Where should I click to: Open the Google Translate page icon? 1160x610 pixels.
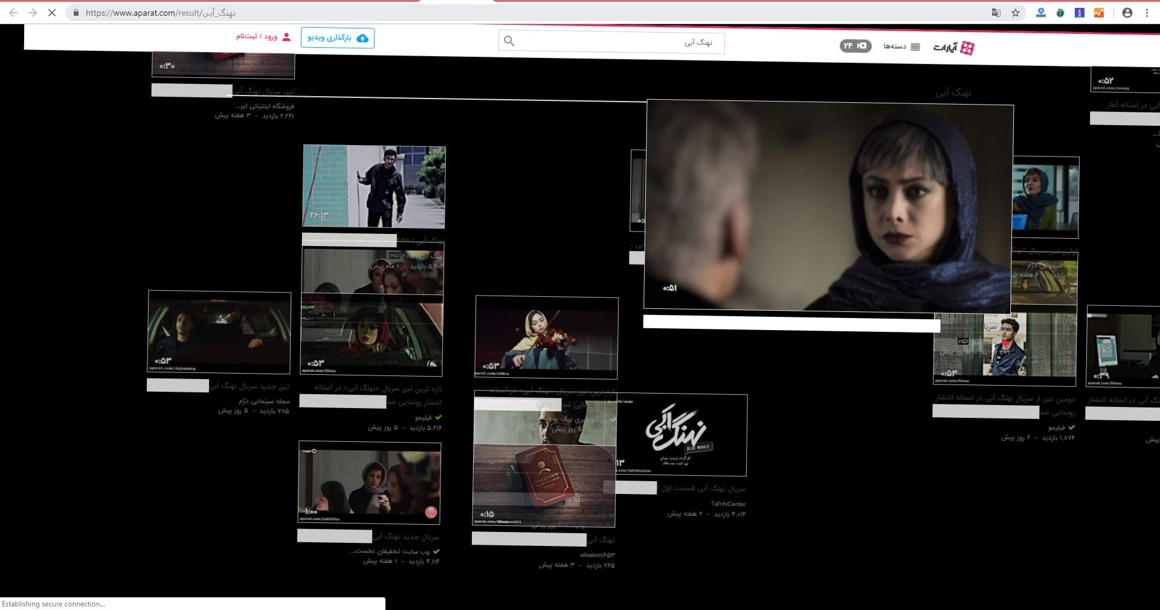click(x=996, y=13)
